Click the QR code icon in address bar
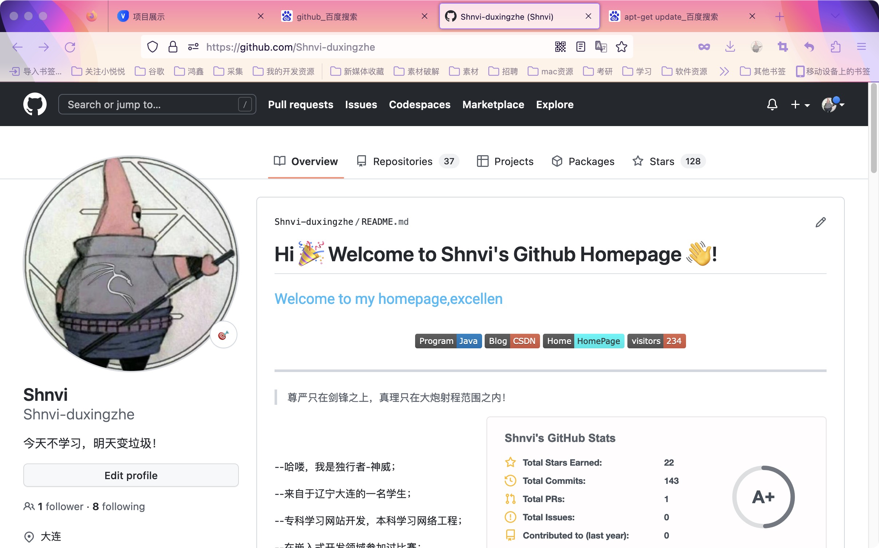 click(560, 47)
